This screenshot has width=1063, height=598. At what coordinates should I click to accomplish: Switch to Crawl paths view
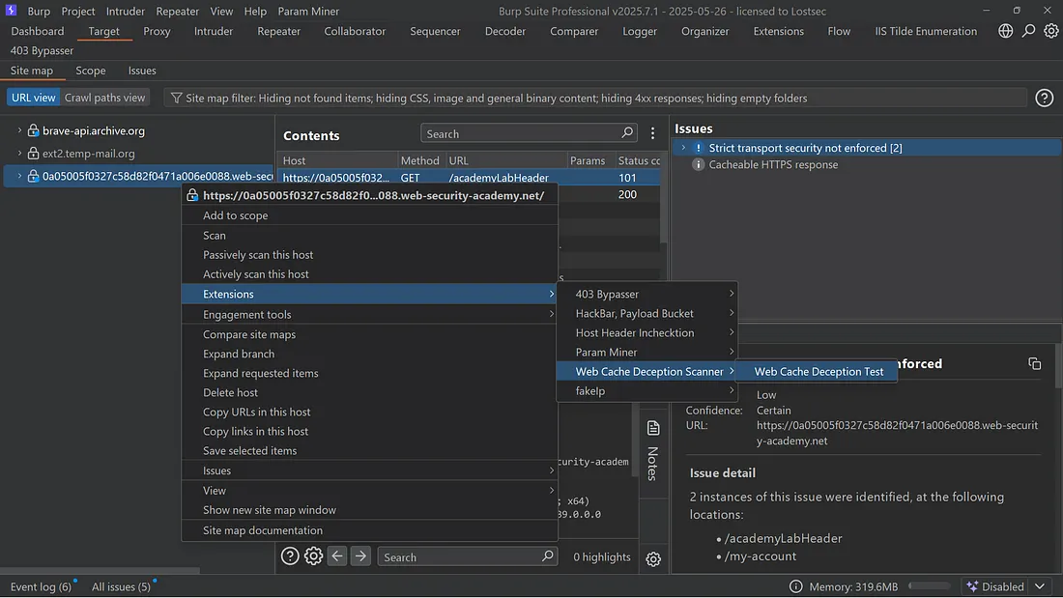click(x=104, y=98)
